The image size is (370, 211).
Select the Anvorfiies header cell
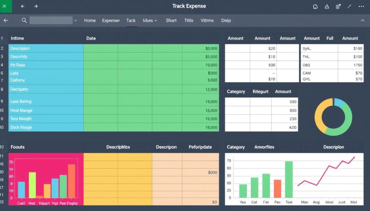pos(264,147)
